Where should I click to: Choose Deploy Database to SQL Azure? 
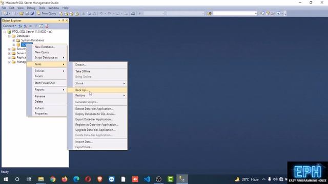97,114
